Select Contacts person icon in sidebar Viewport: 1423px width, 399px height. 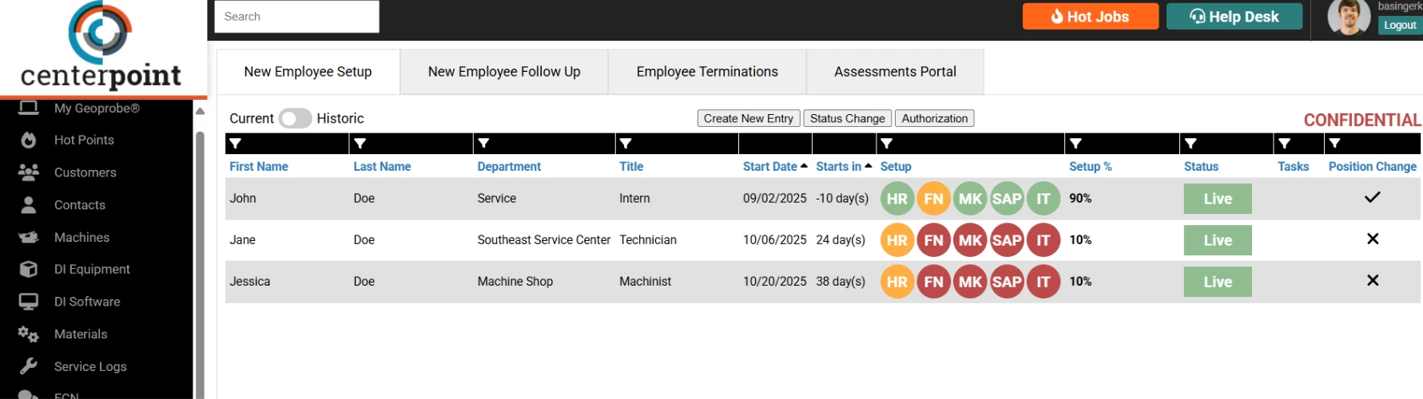[29, 205]
